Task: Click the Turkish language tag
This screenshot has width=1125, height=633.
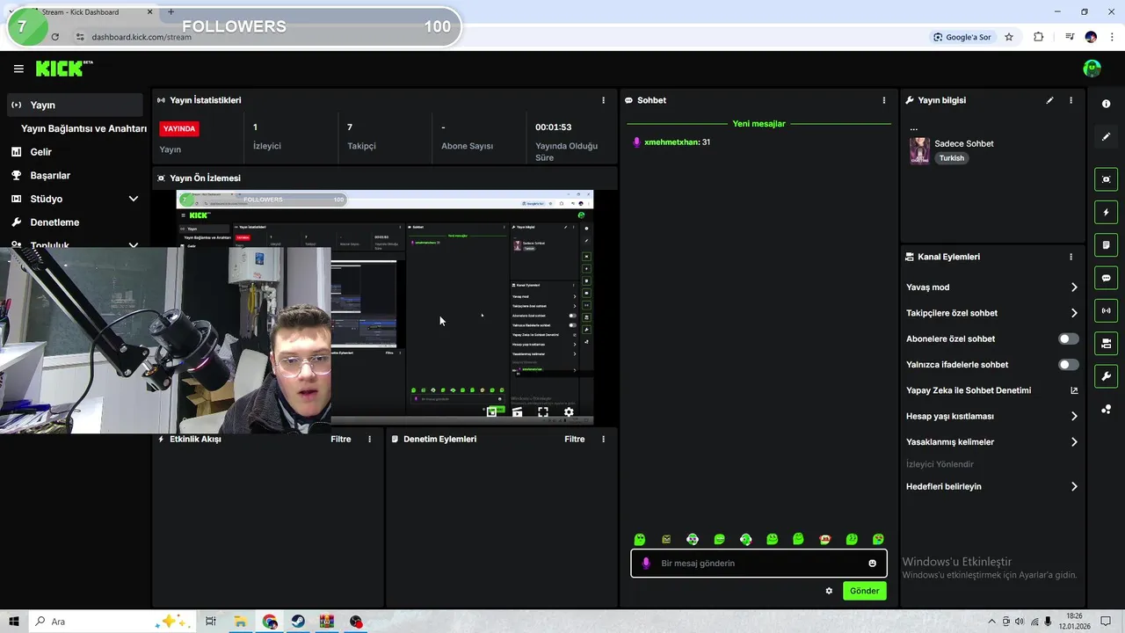Action: tap(951, 158)
